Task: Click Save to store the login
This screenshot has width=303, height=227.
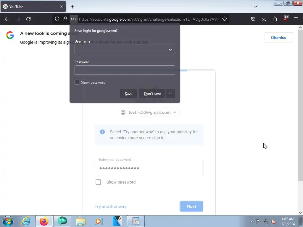Action: [128, 94]
